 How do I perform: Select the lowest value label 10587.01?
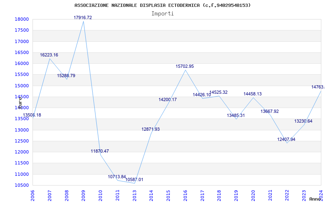[134, 179]
